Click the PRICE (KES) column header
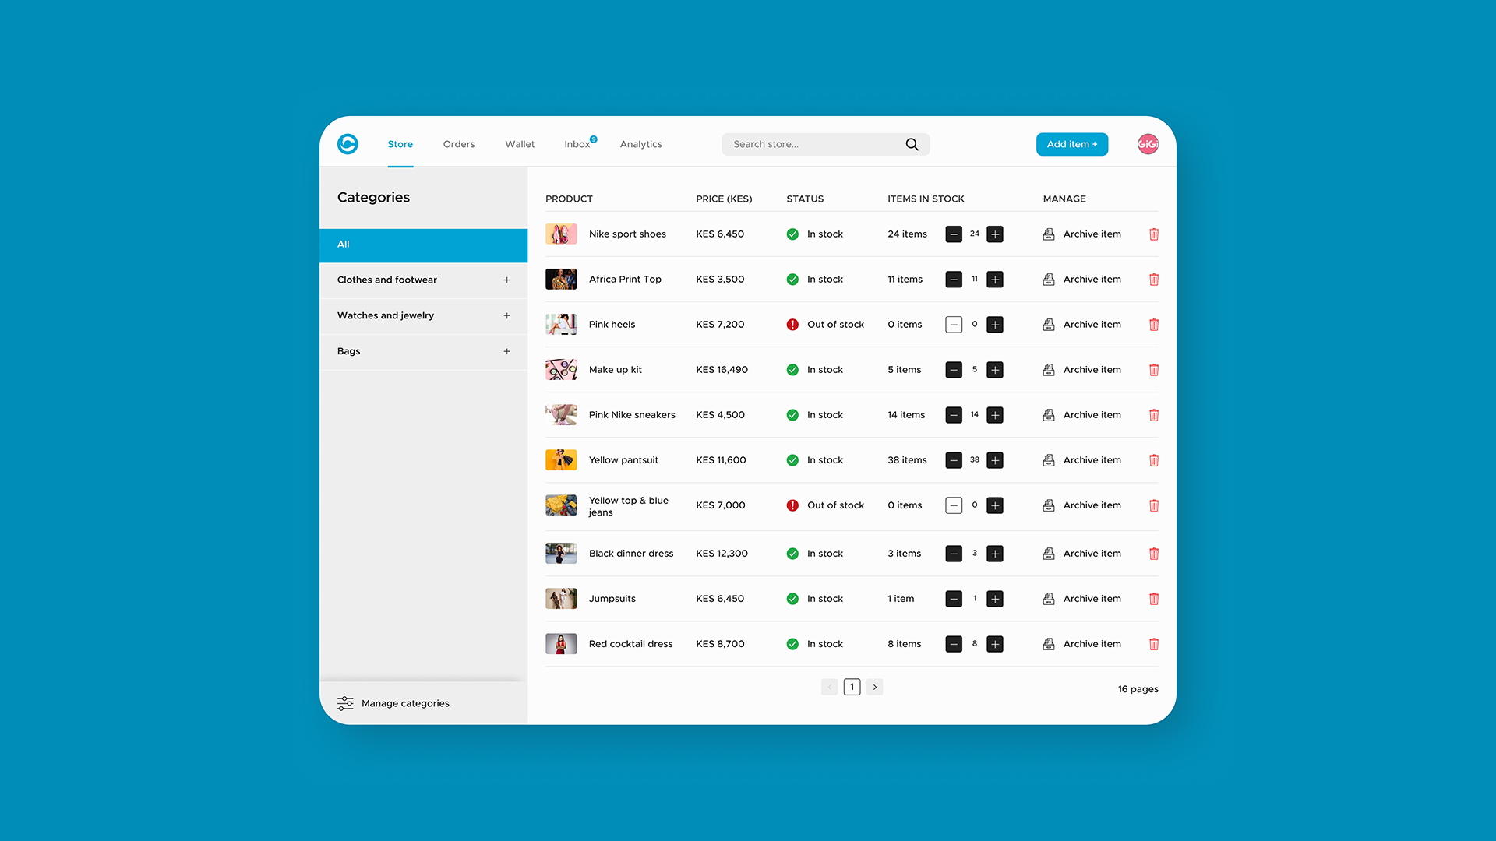The width and height of the screenshot is (1496, 841). 724,199
